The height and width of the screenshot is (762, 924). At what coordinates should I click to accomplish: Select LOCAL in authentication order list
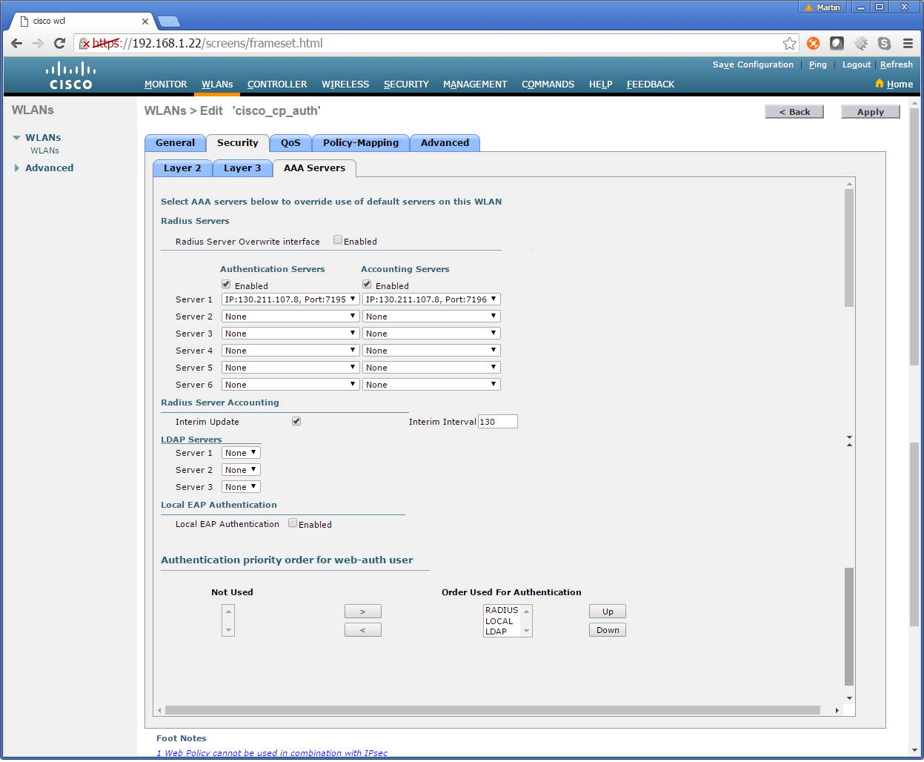click(499, 621)
